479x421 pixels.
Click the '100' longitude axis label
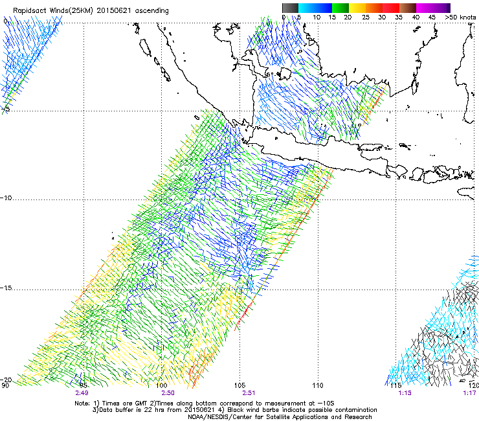[x=162, y=385]
